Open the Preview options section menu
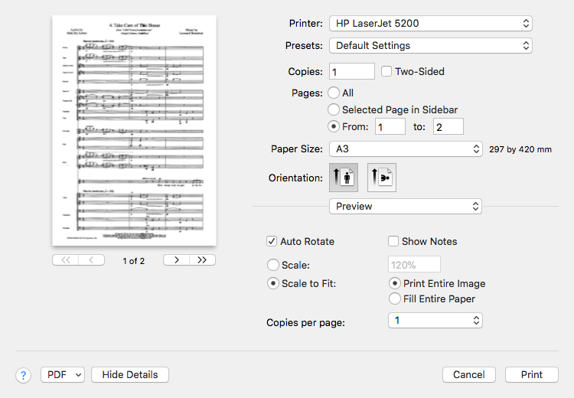This screenshot has height=398, width=574. (x=405, y=206)
